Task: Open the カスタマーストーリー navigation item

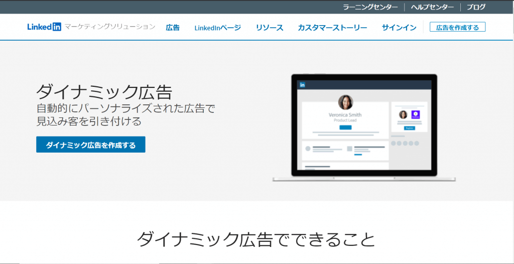Action: pyautogui.click(x=332, y=28)
